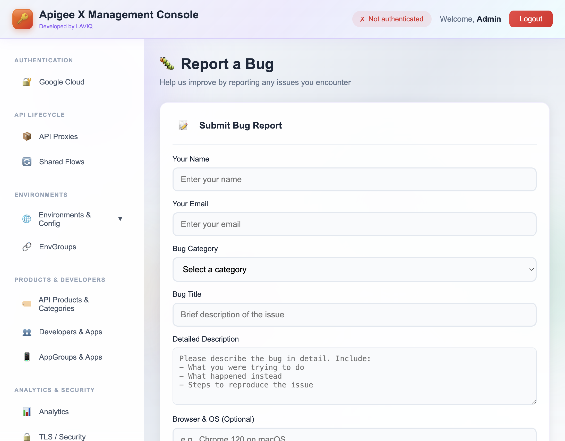Image resolution: width=565 pixels, height=441 pixels.
Task: Click the AppGroups & Apps phone icon
Action: coord(27,357)
